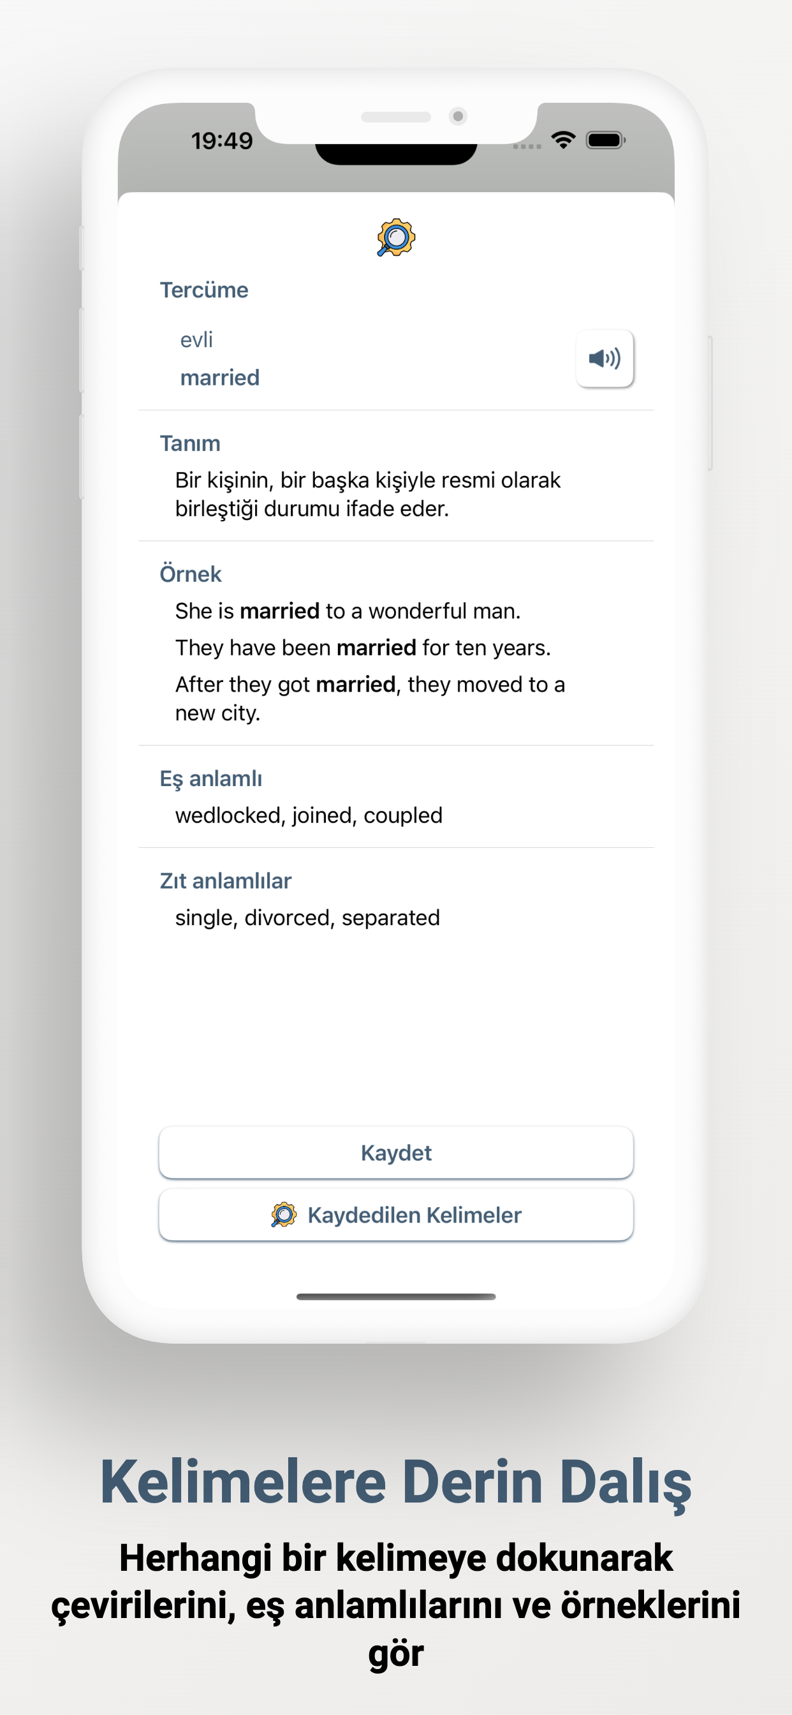
Task: Tap the synonyms line "wedlocked, joined, coupled"
Action: 309,815
